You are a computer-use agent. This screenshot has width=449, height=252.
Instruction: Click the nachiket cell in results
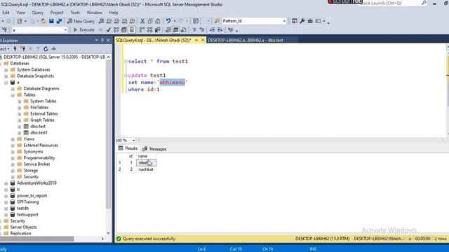coord(146,169)
